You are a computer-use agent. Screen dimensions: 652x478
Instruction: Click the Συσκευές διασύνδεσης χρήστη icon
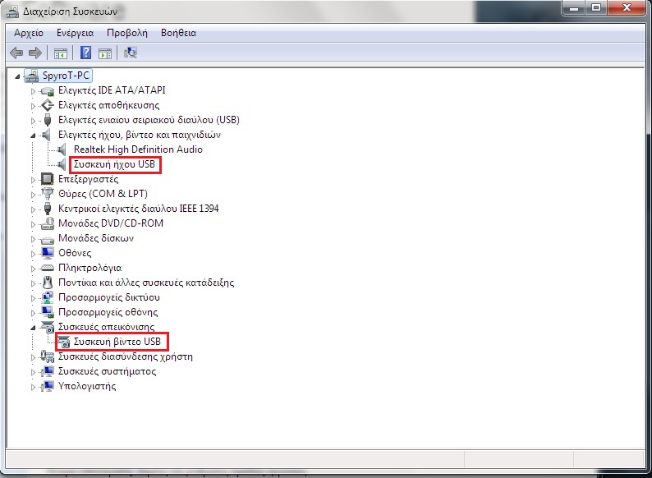pyautogui.click(x=47, y=356)
